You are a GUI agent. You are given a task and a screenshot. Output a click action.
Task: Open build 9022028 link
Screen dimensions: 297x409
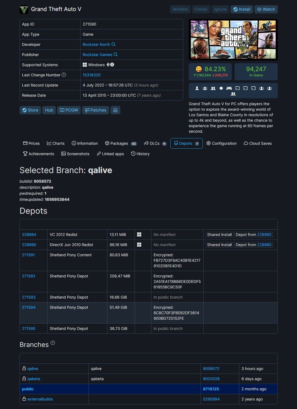[x=211, y=379]
